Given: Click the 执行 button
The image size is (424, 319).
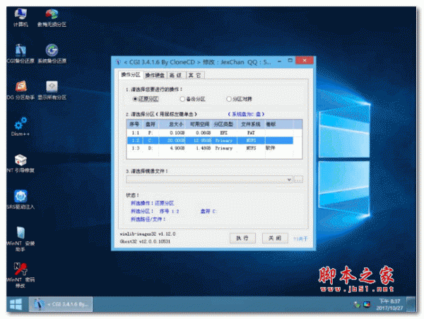Looking at the screenshot, I should click(242, 238).
